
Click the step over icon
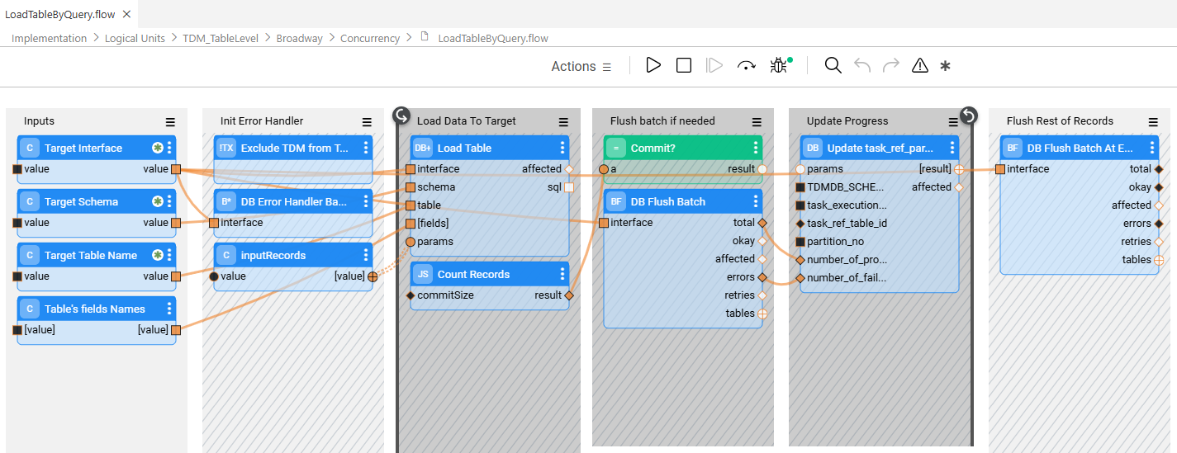[747, 66]
